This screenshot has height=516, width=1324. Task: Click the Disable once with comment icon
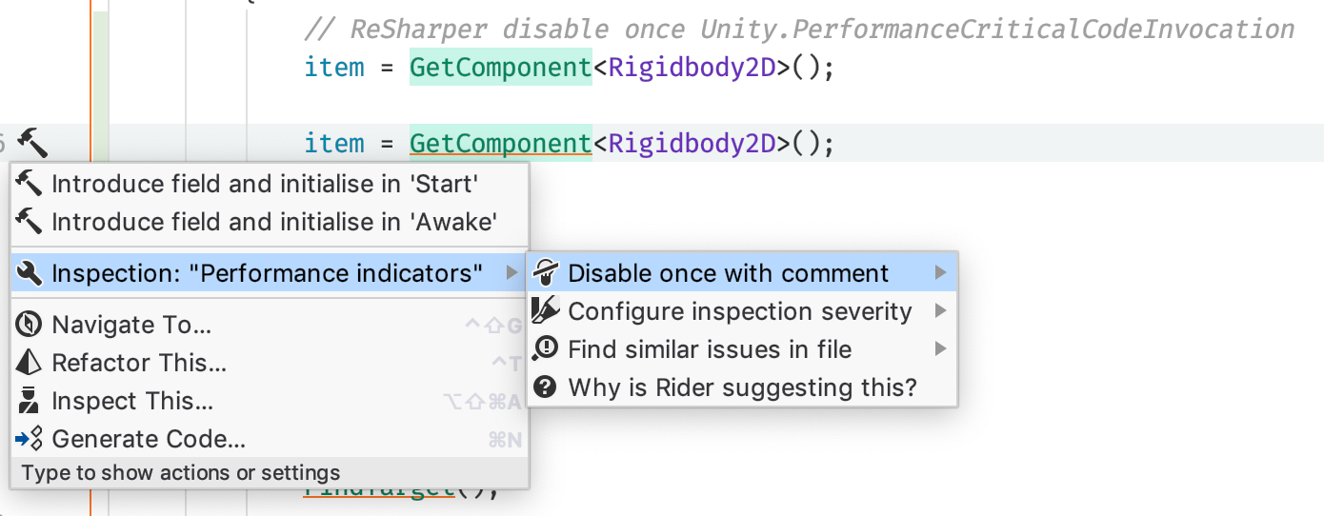(x=545, y=273)
